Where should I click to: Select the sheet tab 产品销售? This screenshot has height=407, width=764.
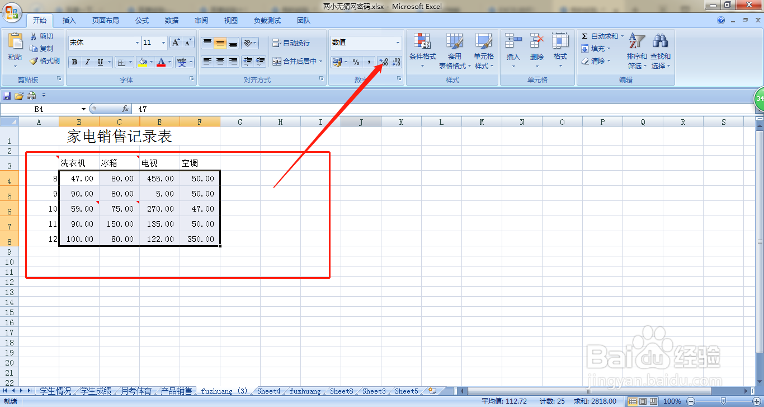coord(176,391)
